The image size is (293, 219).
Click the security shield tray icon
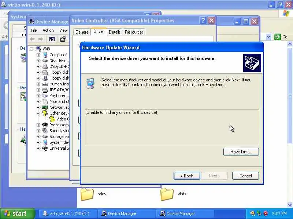[266, 214]
